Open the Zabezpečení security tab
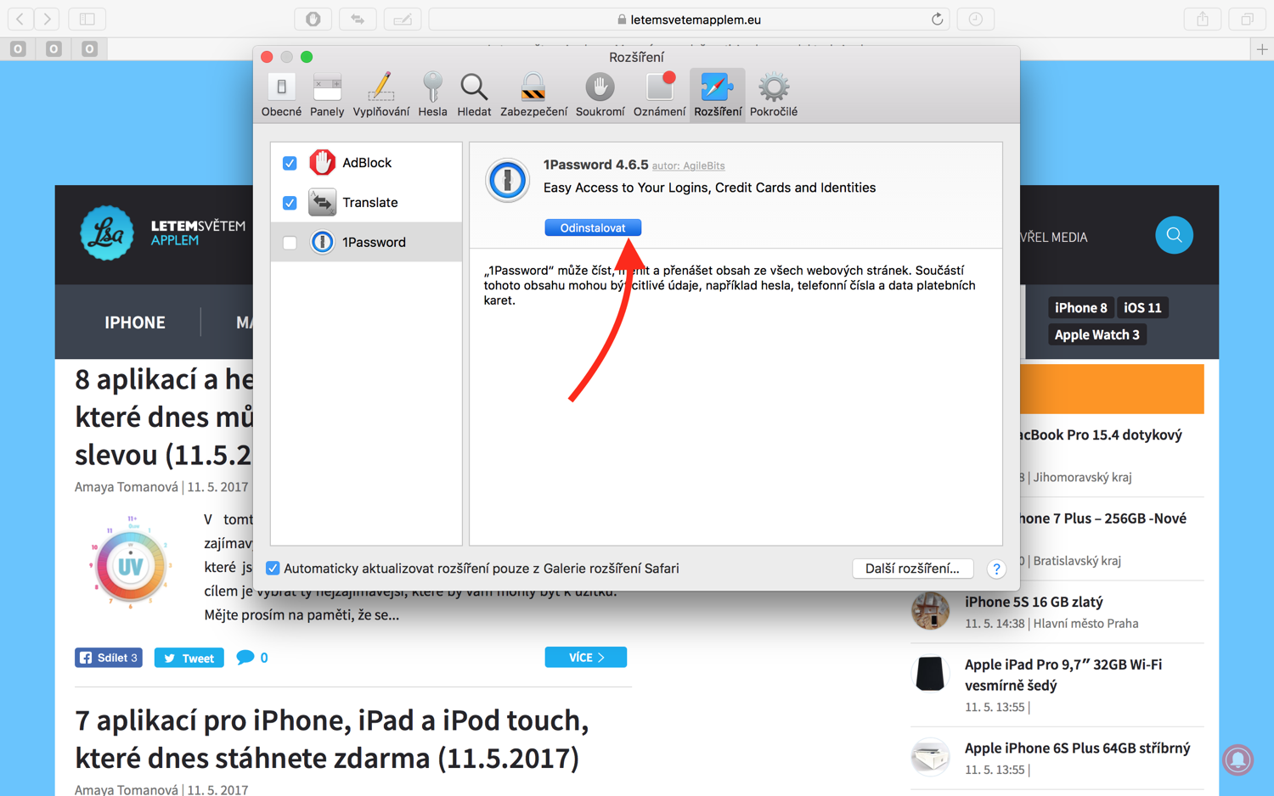The image size is (1274, 796). coord(533,95)
